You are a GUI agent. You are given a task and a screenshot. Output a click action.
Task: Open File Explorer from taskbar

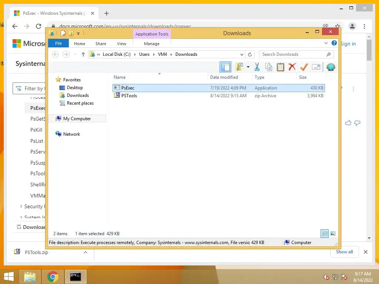pos(30,277)
